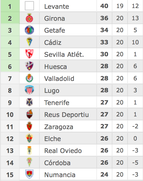143x181 pixels.
Task: Click the Girona club crest
Action: click(30, 18)
